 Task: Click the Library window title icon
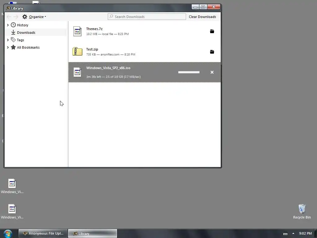8,8
